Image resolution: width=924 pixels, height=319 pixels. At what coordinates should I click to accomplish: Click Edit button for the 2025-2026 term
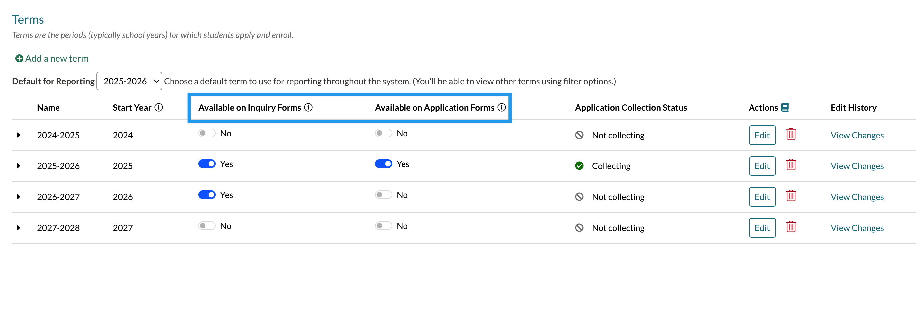[x=762, y=166]
